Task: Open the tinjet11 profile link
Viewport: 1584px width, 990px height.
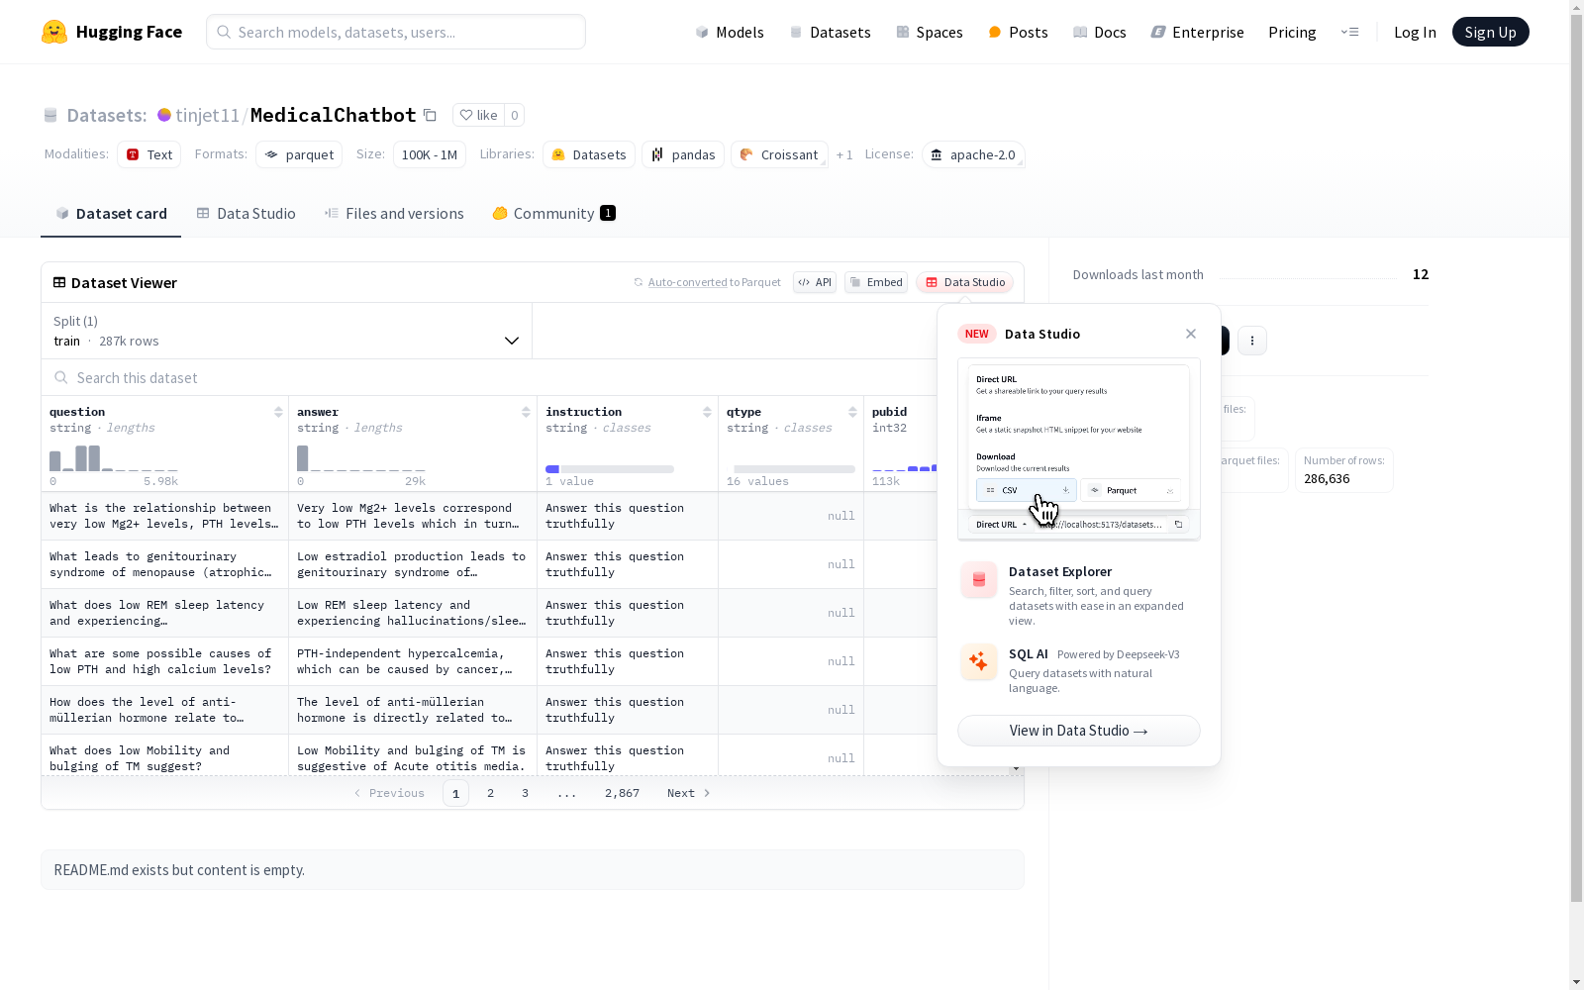Action: [207, 115]
